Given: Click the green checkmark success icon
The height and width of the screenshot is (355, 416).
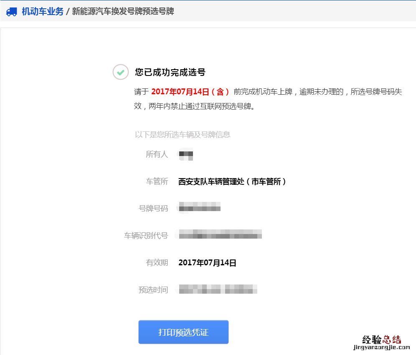Looking at the screenshot, I should tap(120, 73).
